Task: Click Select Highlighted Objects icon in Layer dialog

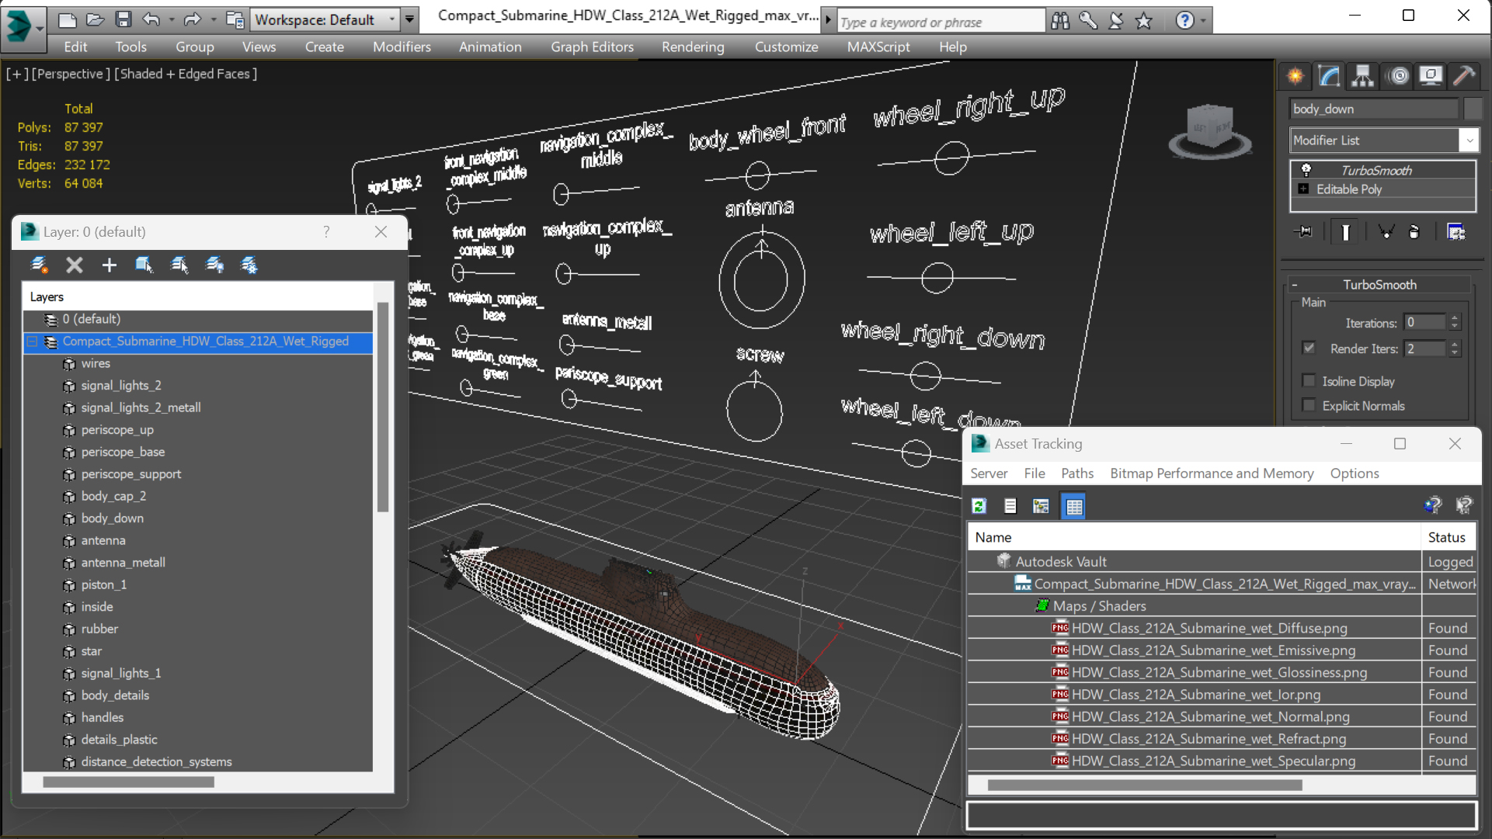Action: point(144,265)
